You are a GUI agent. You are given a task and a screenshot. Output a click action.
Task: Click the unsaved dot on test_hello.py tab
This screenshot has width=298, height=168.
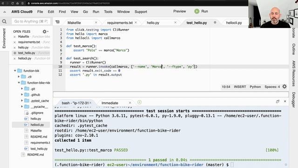pyautogui.click(x=215, y=22)
